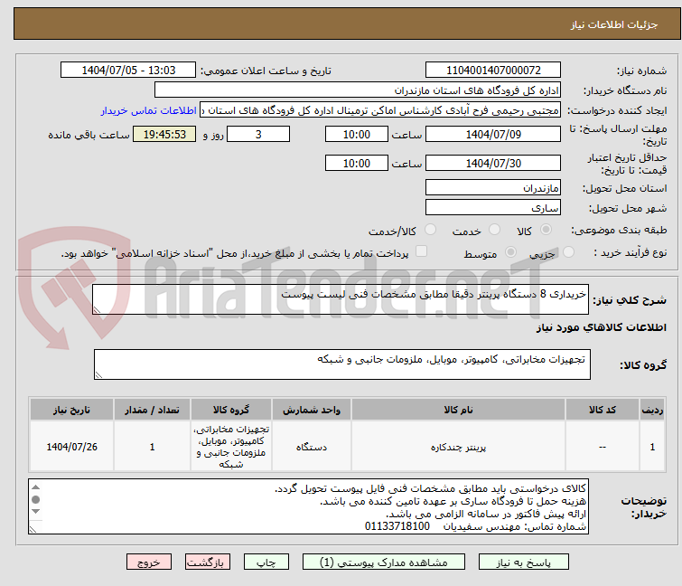
Task: Click the شماره نیاز field 1104001407000072
Action: click(x=493, y=71)
